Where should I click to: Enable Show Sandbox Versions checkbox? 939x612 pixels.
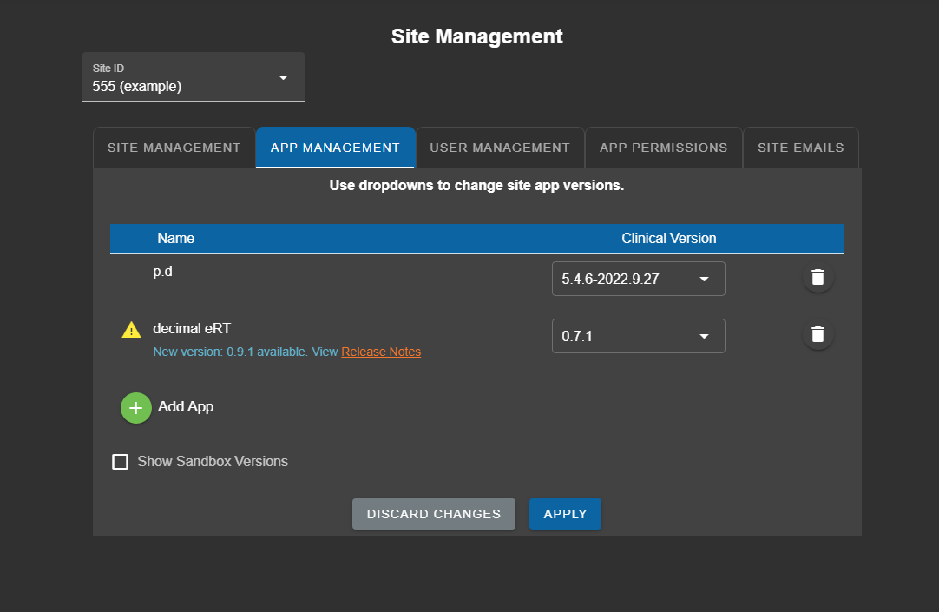121,462
